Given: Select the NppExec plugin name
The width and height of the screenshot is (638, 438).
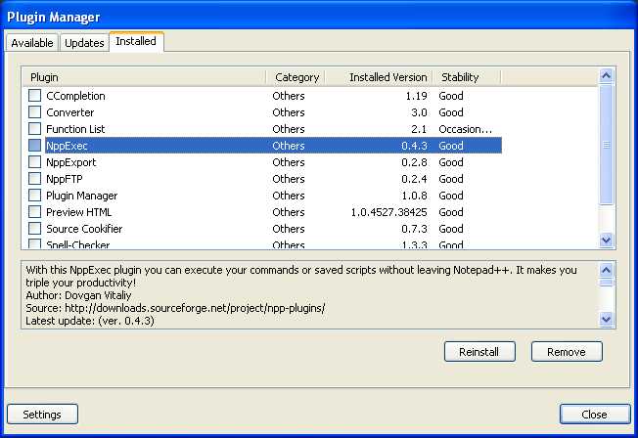Looking at the screenshot, I should 67,146.
